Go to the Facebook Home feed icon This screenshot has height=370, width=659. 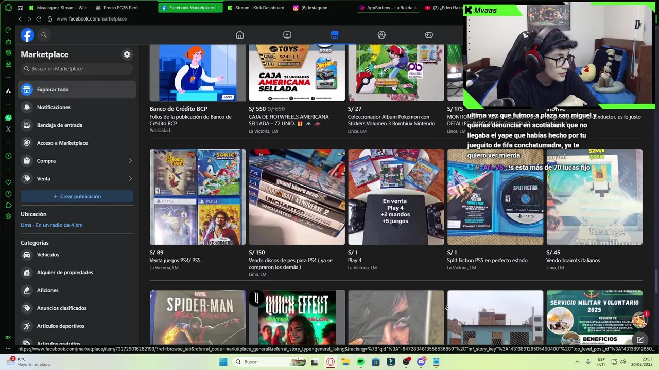(240, 35)
